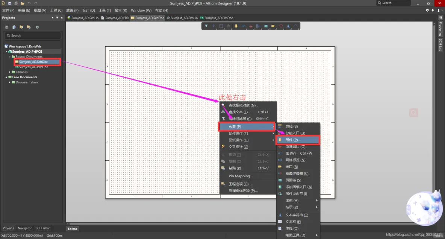Click the Projects panel open project folder icon
This screenshot has width=445, height=239.
coord(21,27)
